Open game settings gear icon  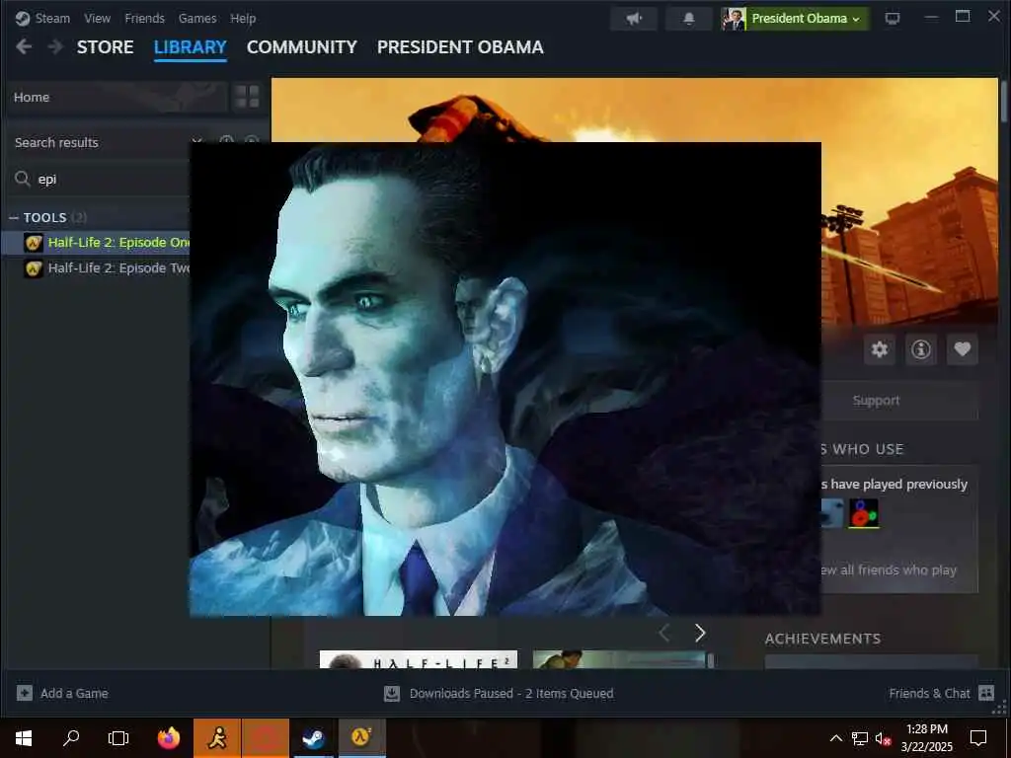pos(880,349)
